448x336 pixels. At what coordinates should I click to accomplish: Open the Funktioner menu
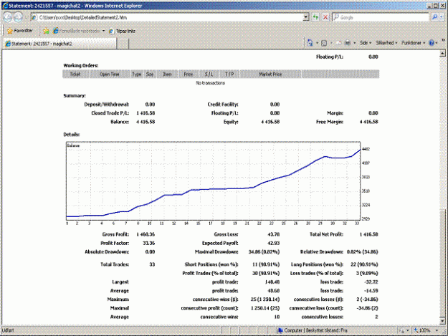pyautogui.click(x=413, y=43)
